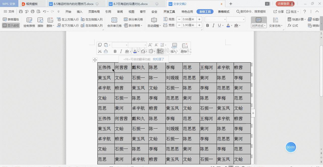This screenshot has height=167, width=323.
Task: Click Format Painter brush in mini toolbar
Action: pos(106,51)
